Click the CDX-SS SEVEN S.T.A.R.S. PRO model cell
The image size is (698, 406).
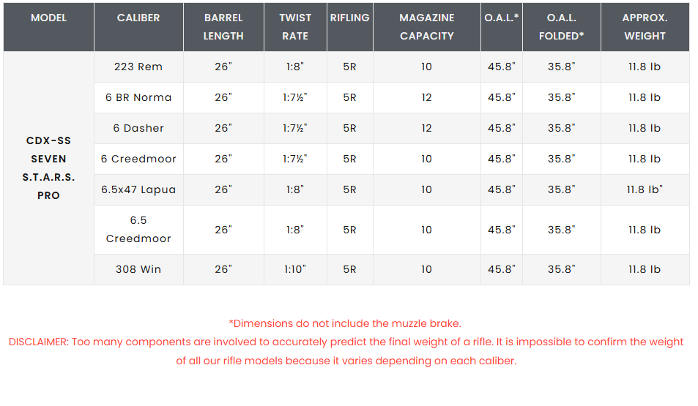coord(48,168)
